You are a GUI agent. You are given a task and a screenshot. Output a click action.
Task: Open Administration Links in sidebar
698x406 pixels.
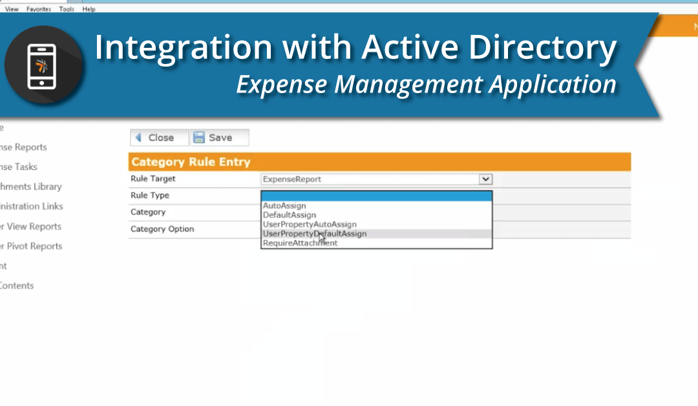(31, 206)
